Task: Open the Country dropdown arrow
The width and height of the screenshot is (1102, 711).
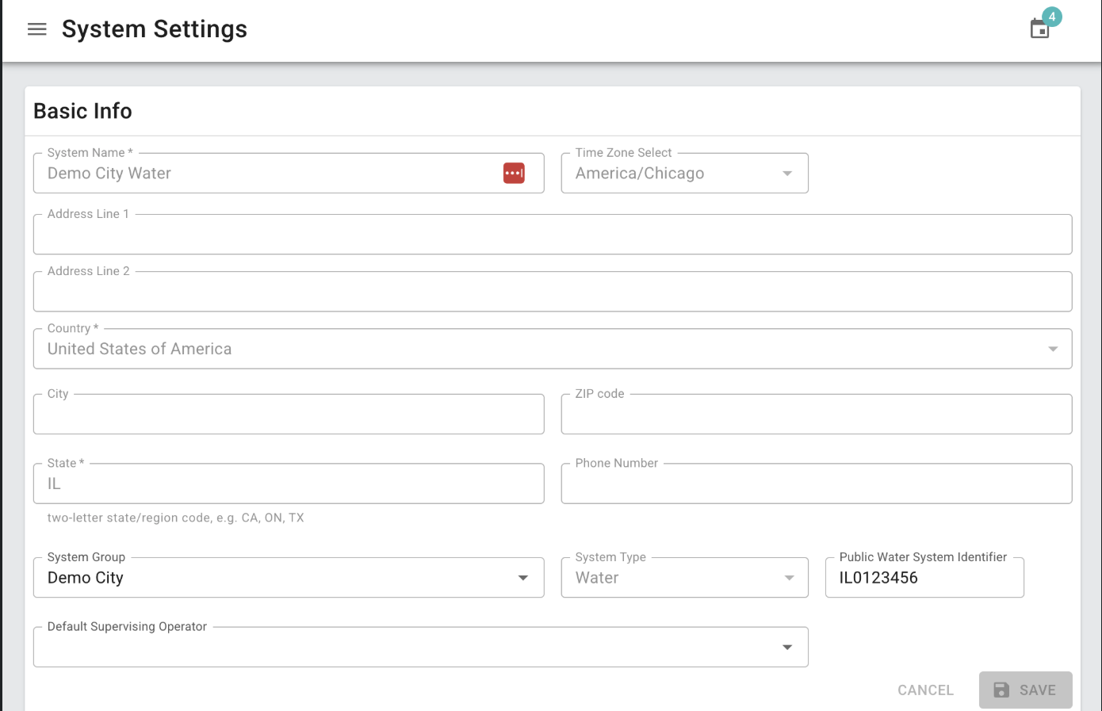Action: point(1053,350)
